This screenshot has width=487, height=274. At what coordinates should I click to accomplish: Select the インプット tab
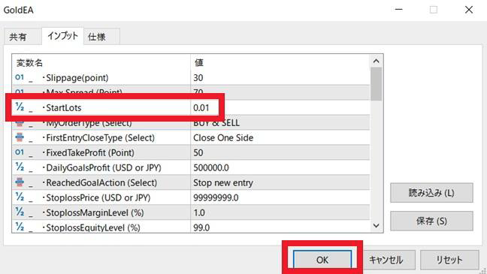coord(62,36)
